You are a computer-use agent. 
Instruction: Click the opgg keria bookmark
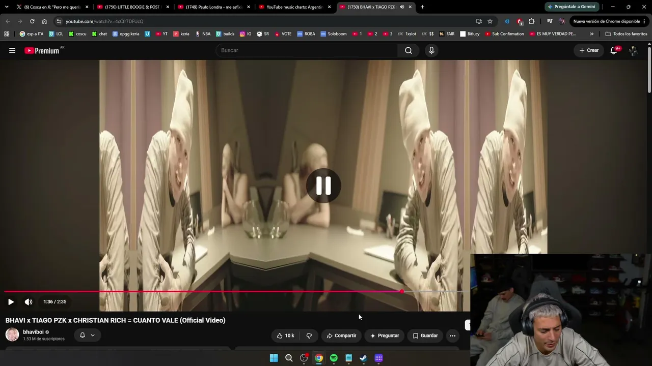click(x=126, y=34)
